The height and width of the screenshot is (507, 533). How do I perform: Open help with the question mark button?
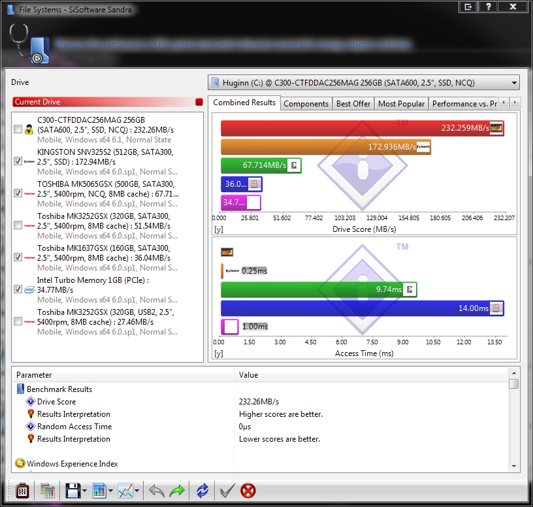488,7
